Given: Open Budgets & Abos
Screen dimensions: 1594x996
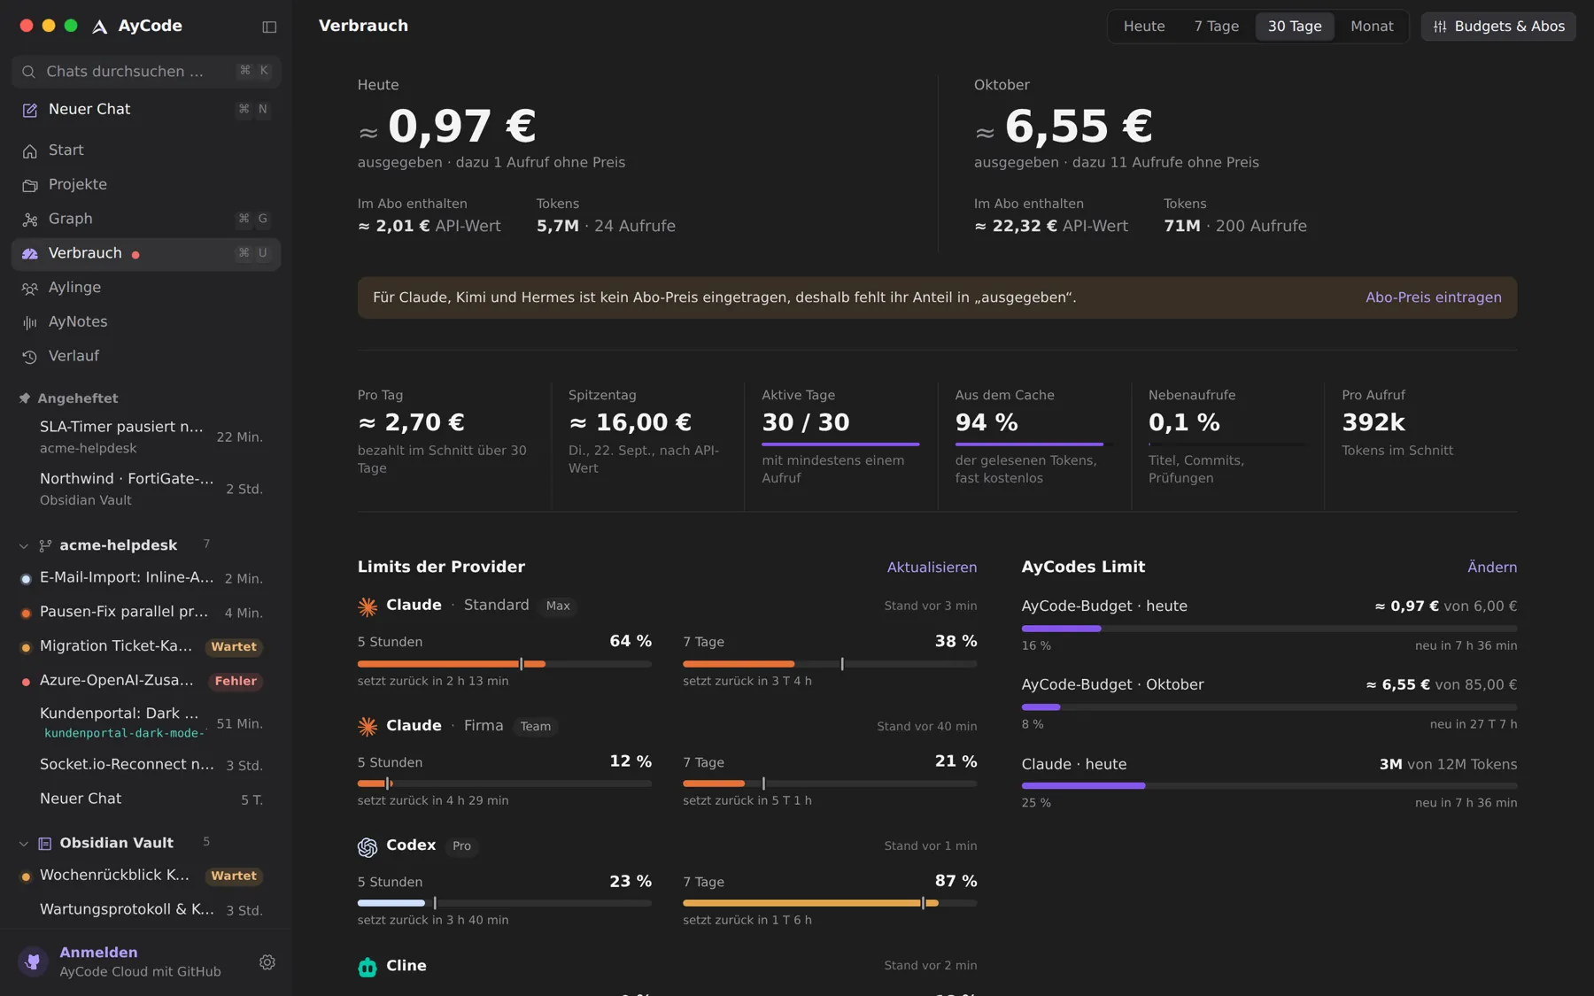Looking at the screenshot, I should coord(1498,27).
